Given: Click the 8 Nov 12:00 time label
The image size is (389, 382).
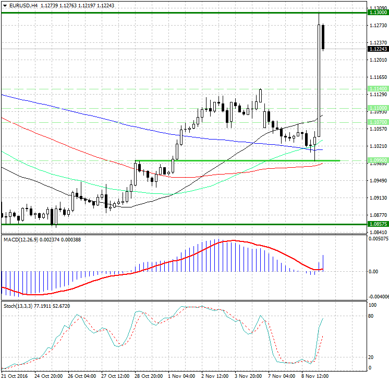Looking at the screenshot, I should pos(315,376).
